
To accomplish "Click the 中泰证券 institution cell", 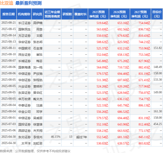I will pyautogui.click(x=24, y=105).
